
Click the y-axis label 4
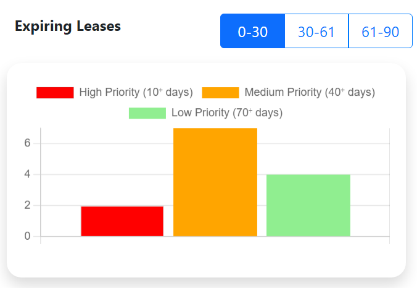pos(27,174)
